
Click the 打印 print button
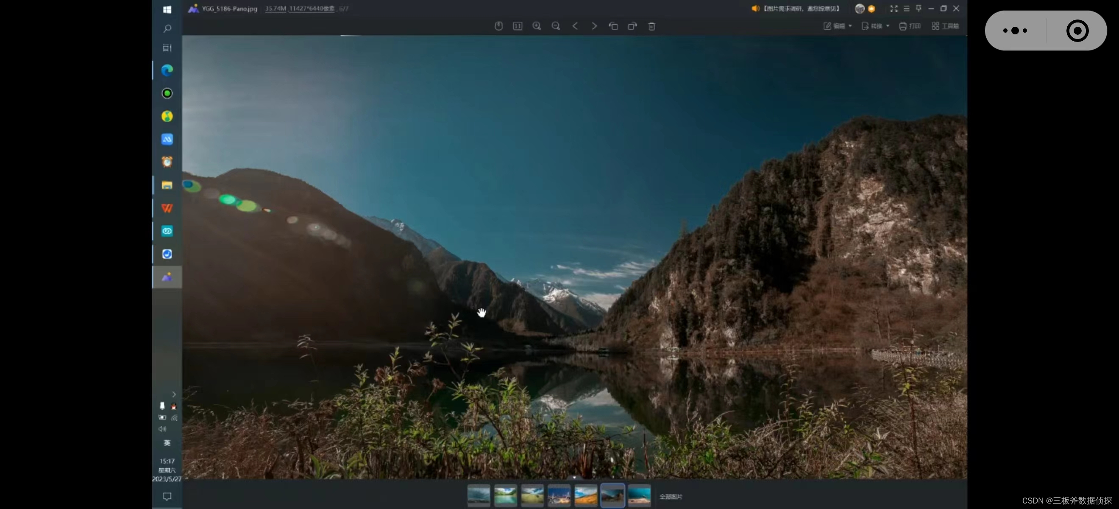(910, 26)
